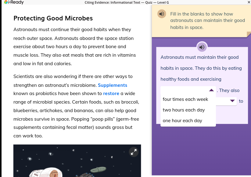Viewport: 251px width, 177px height.
Task: Play audio for the answer passage
Action: tap(202, 47)
